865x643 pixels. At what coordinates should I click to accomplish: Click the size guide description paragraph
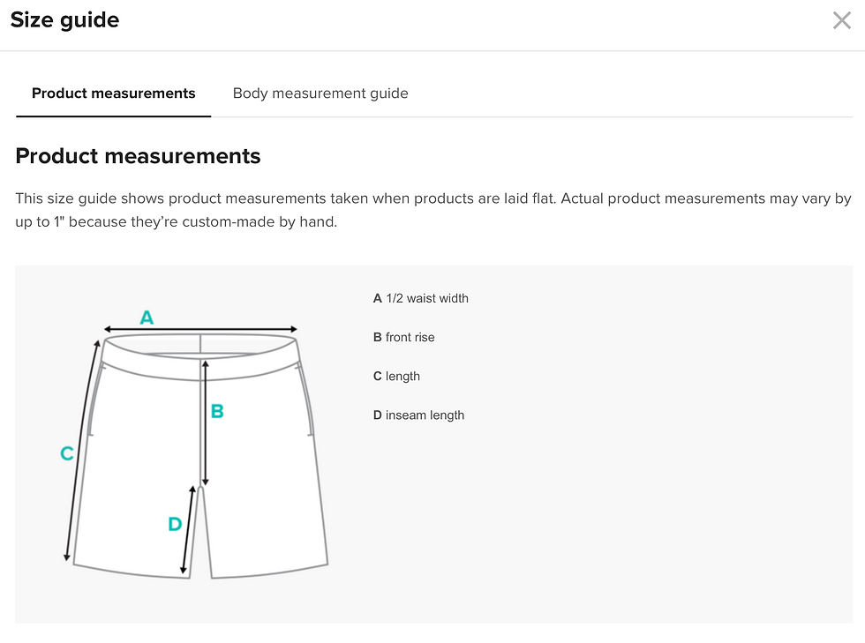432,210
